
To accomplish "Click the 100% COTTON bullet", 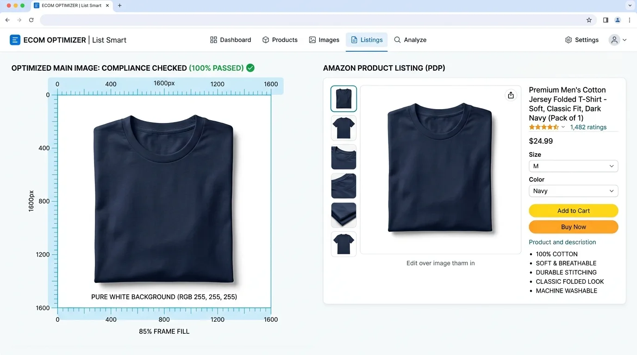I will [556, 254].
